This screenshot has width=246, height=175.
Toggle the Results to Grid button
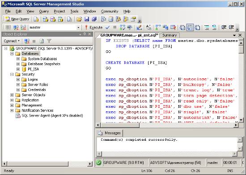coord(190,28)
